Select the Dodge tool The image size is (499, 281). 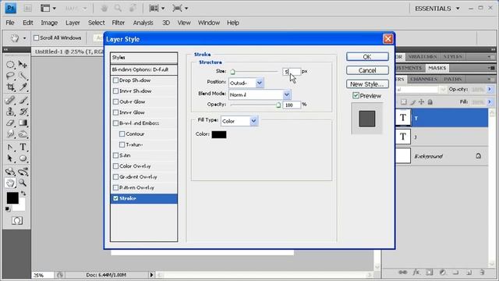23,133
